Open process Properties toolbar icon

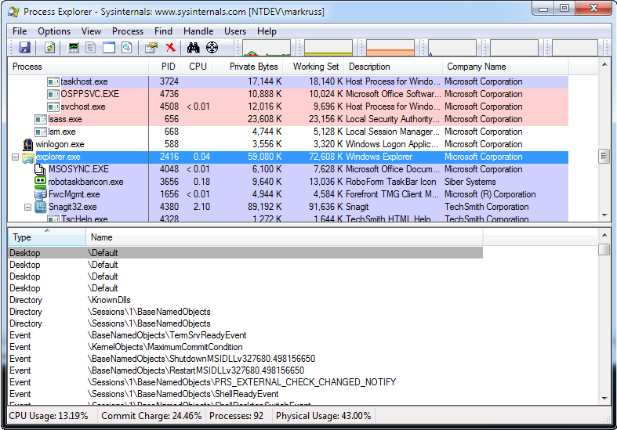click(151, 48)
